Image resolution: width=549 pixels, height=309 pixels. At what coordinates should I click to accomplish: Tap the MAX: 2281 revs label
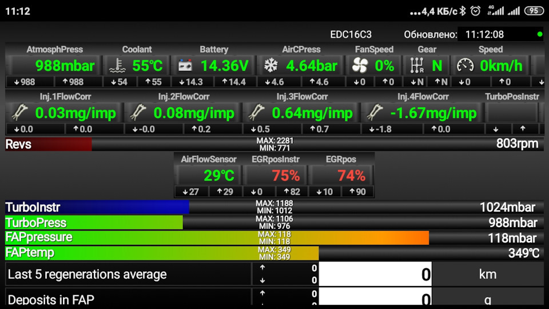[275, 141]
